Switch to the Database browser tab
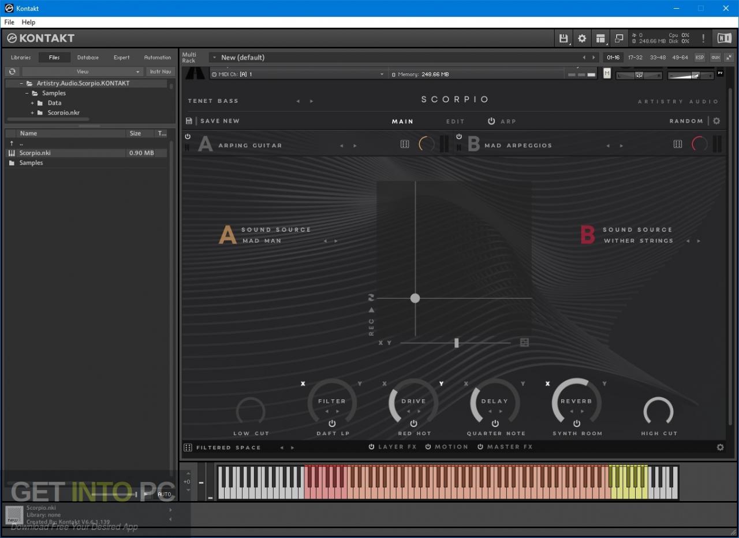 coord(88,57)
